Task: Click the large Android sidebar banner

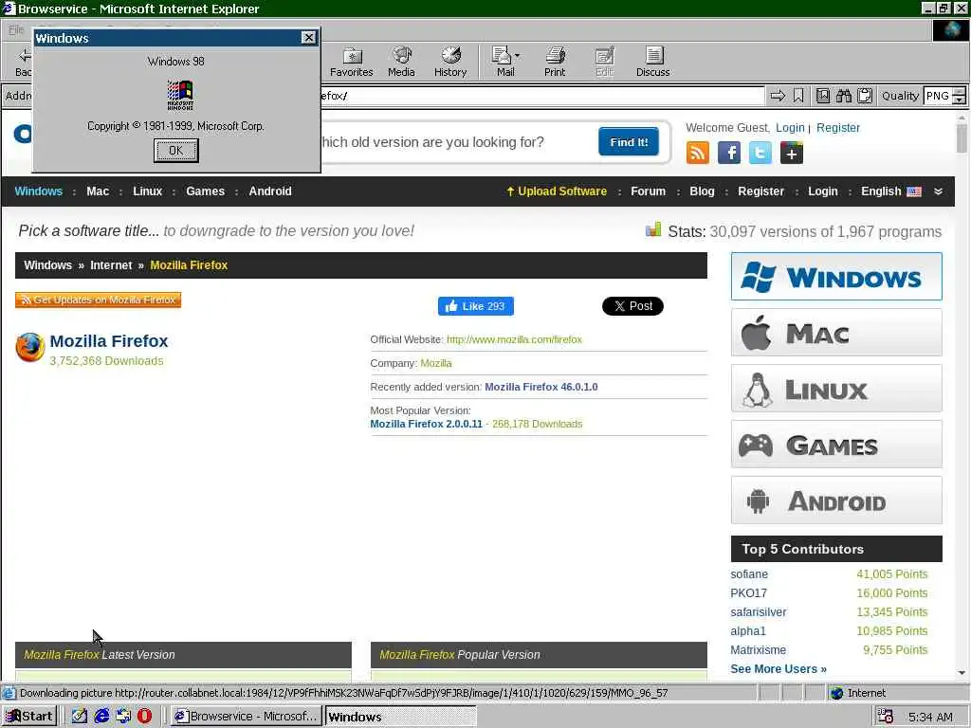Action: tap(836, 500)
